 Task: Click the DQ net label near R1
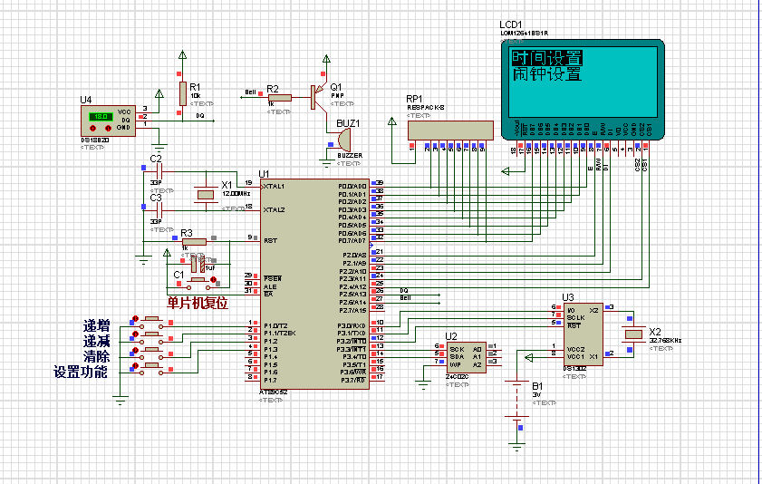tap(200, 116)
